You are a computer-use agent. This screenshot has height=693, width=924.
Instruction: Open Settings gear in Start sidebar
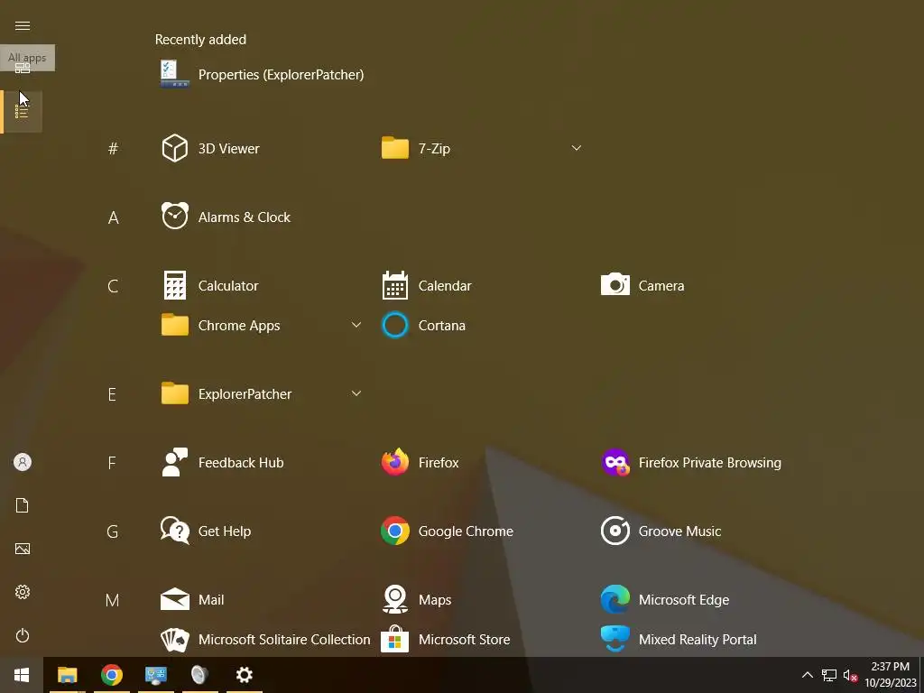pyautogui.click(x=23, y=592)
